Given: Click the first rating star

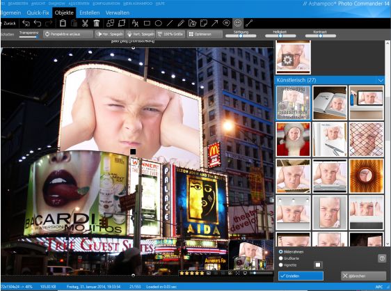Looking at the screenshot, I should tap(182, 274).
